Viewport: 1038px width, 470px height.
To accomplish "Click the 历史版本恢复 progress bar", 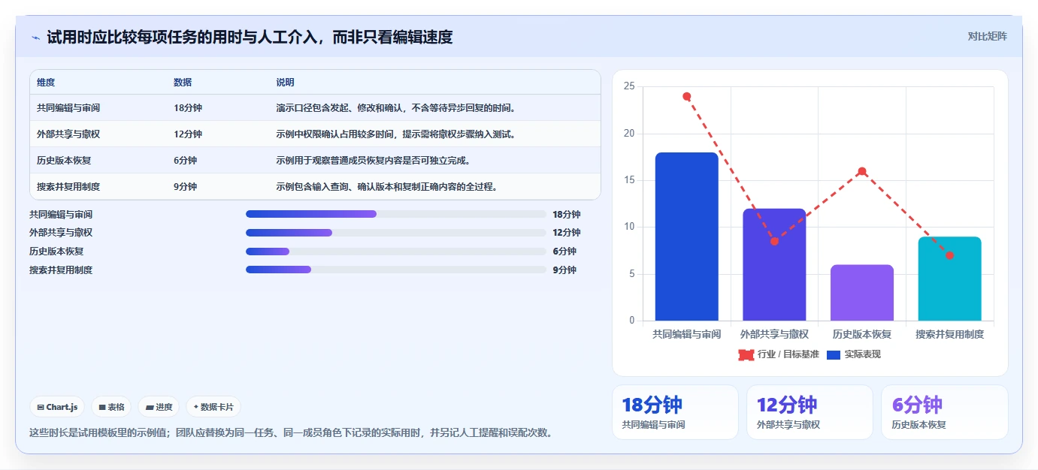I will (x=396, y=252).
